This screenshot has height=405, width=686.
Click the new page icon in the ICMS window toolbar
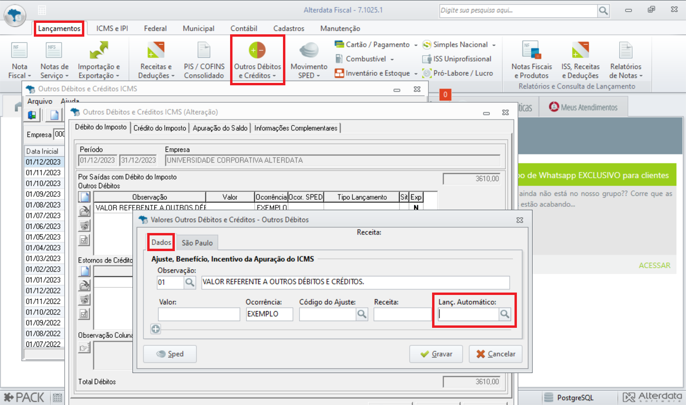[54, 115]
